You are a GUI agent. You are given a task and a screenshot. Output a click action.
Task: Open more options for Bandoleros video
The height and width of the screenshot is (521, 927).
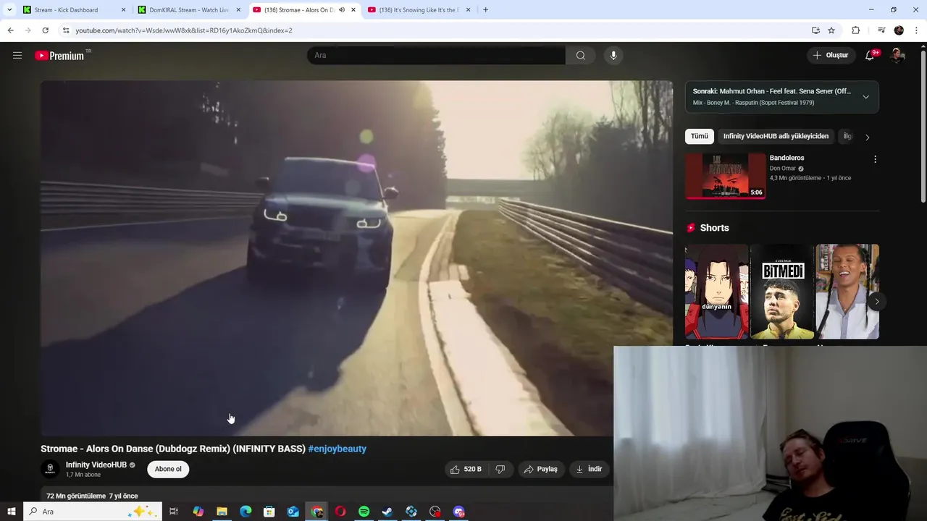click(875, 159)
